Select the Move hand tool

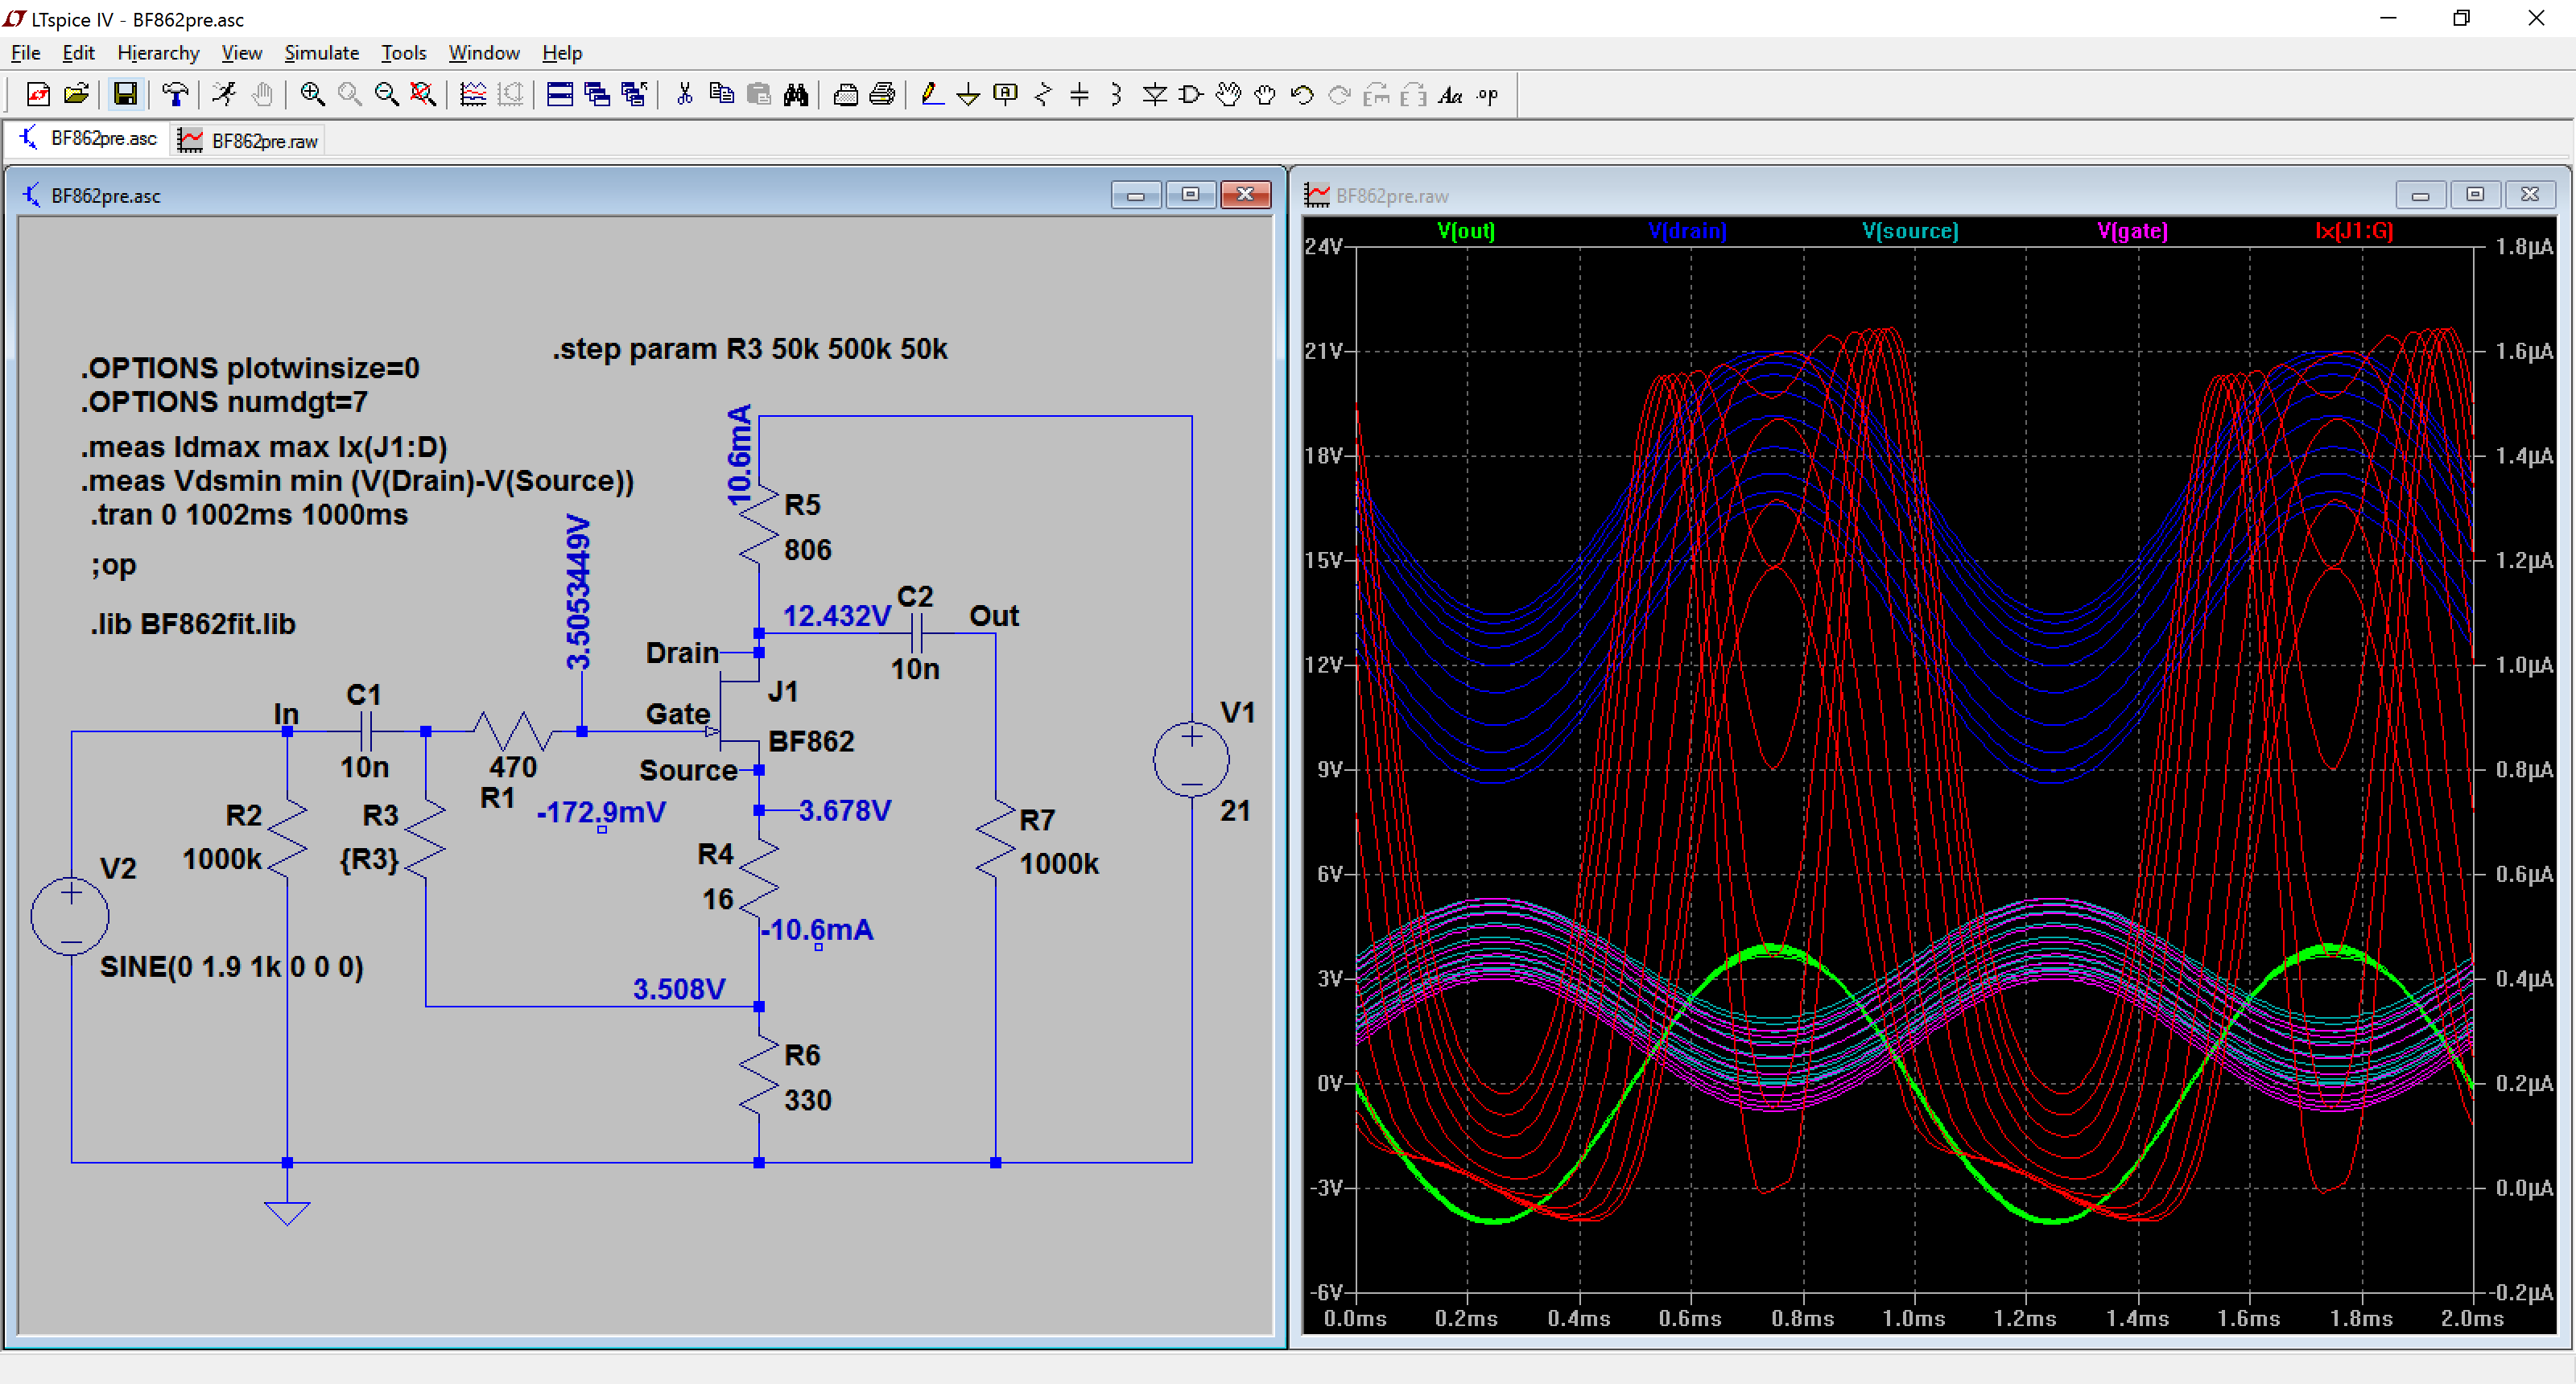pyautogui.click(x=1228, y=95)
